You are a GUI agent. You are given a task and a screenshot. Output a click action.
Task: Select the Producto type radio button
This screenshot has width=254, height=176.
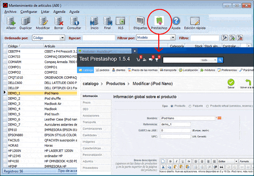172,106
